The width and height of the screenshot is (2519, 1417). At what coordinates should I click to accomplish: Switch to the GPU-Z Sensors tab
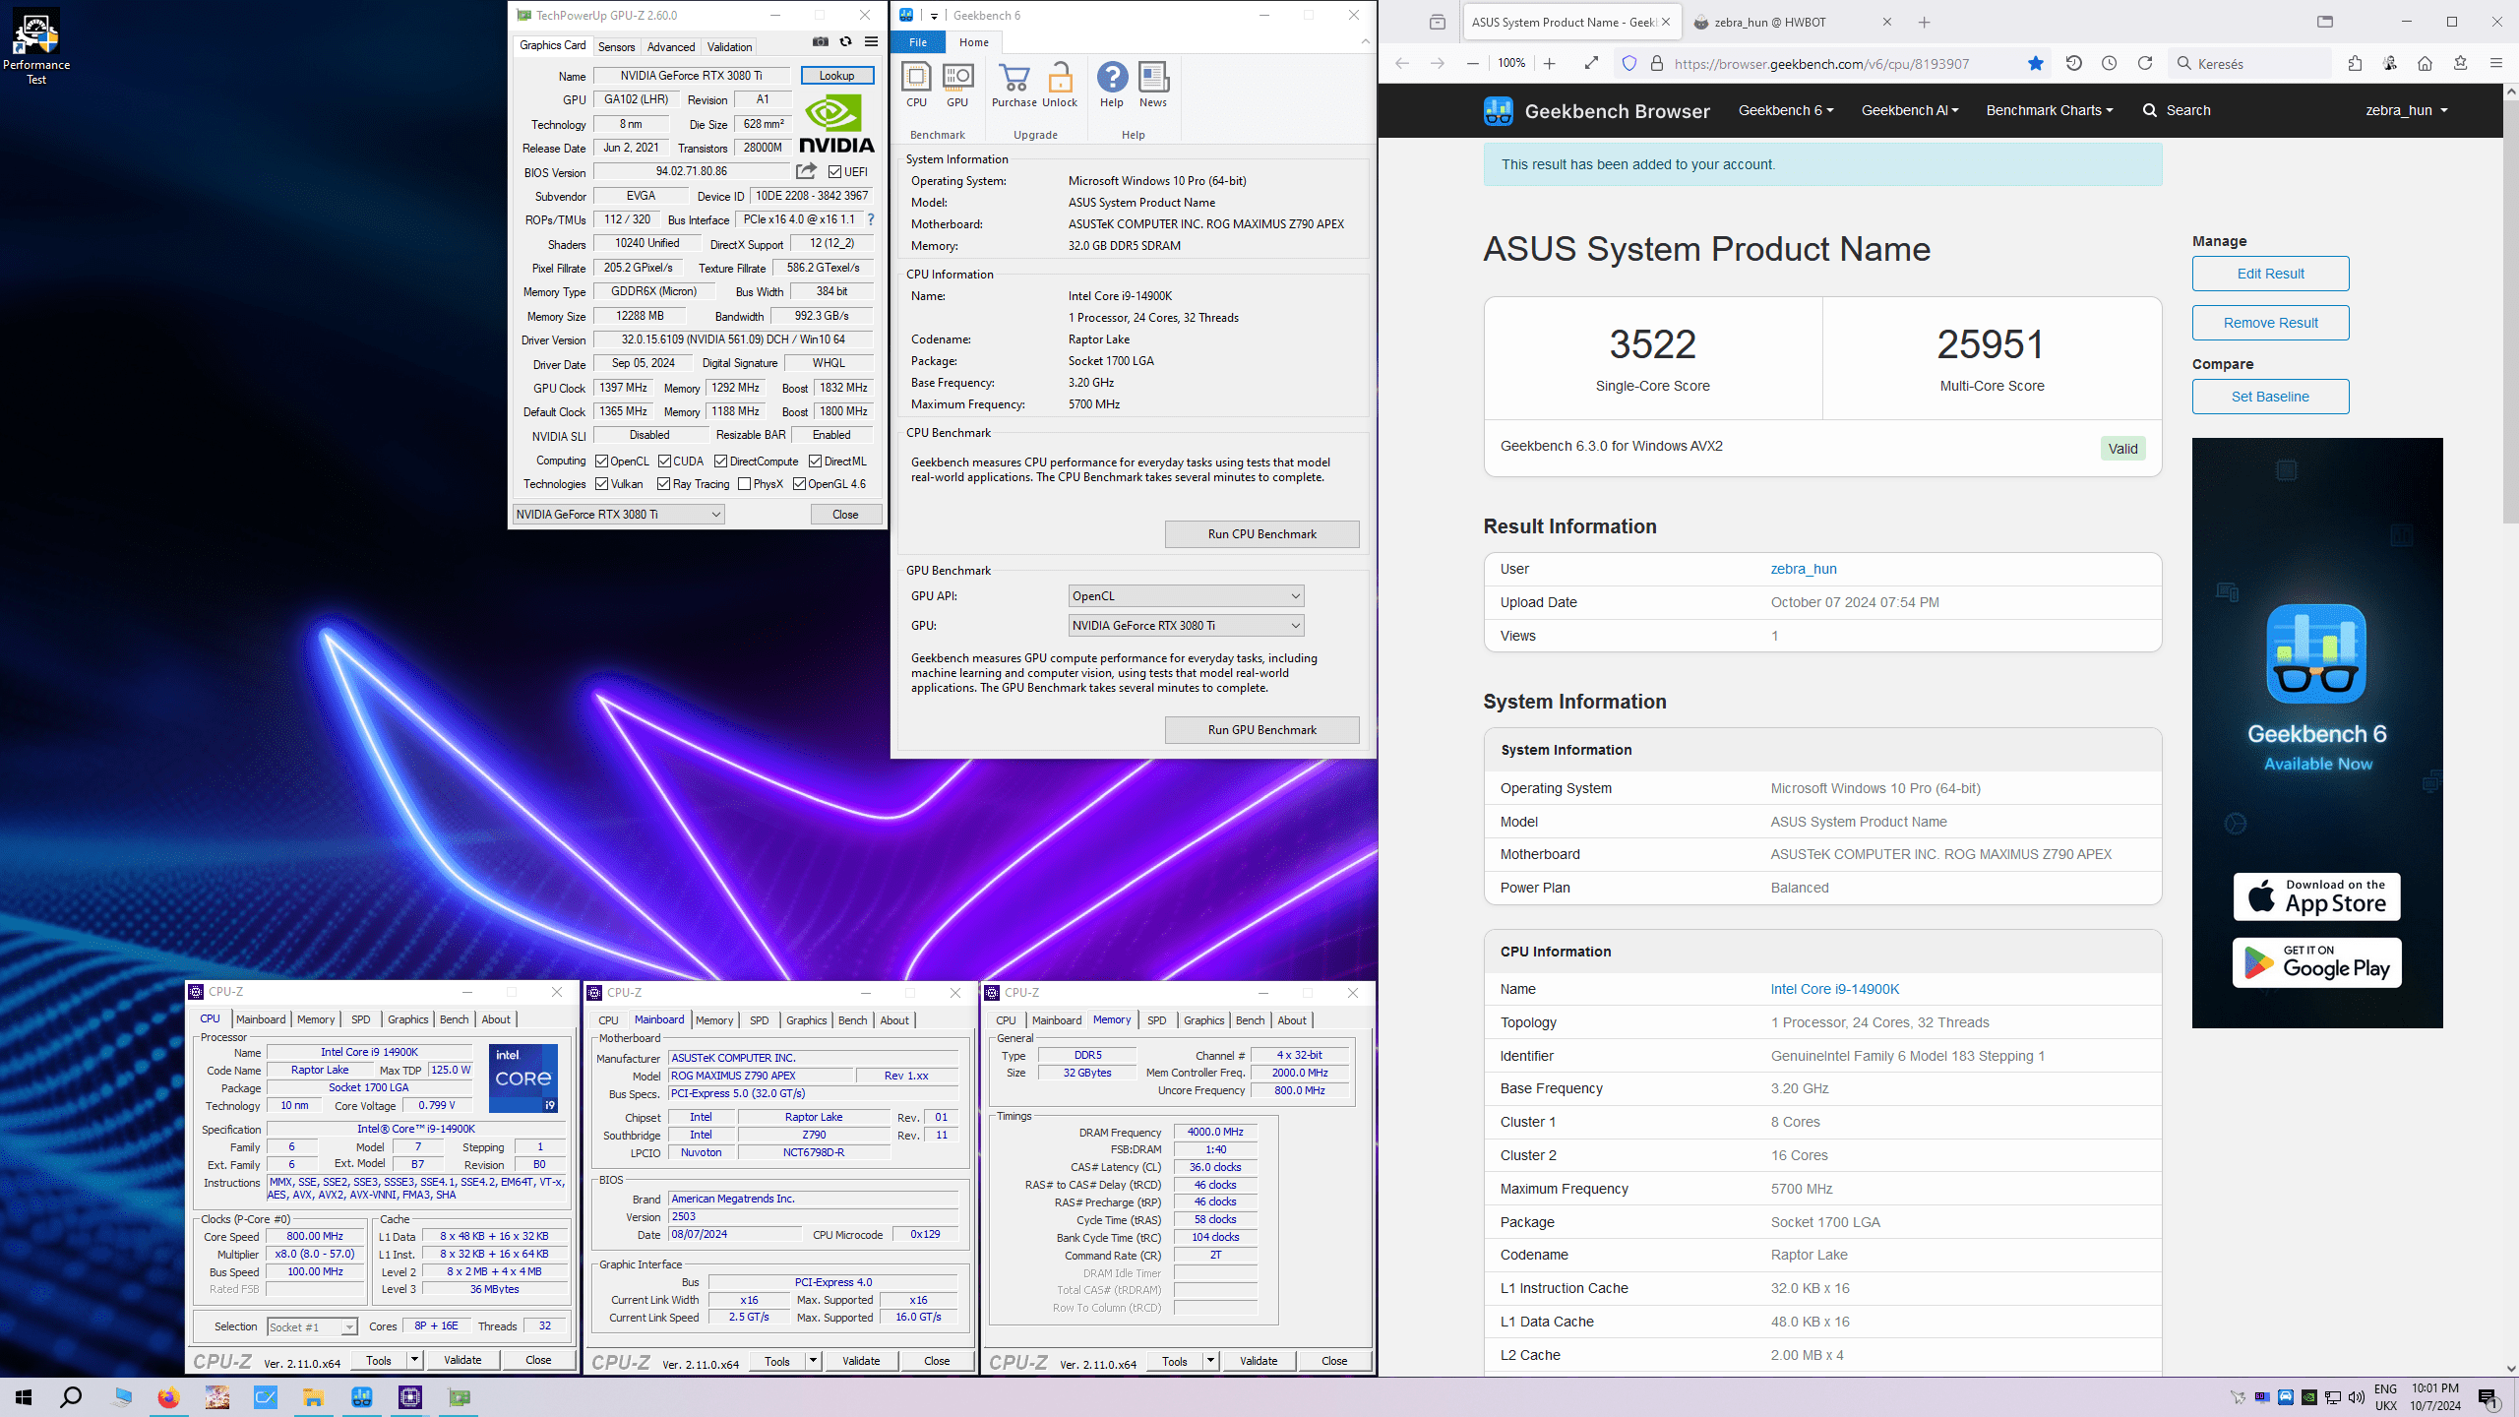coord(616,47)
